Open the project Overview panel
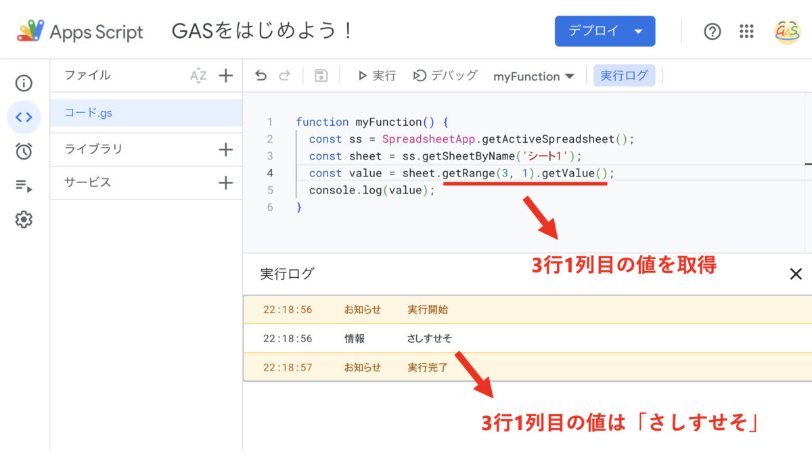Viewport: 812px width, 453px height. (x=24, y=83)
